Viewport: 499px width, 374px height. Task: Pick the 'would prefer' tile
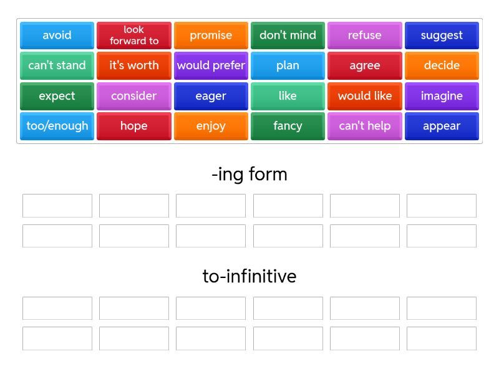[211, 65]
